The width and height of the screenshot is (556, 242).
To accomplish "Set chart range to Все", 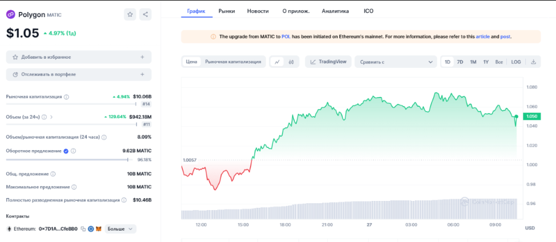I will click(499, 62).
